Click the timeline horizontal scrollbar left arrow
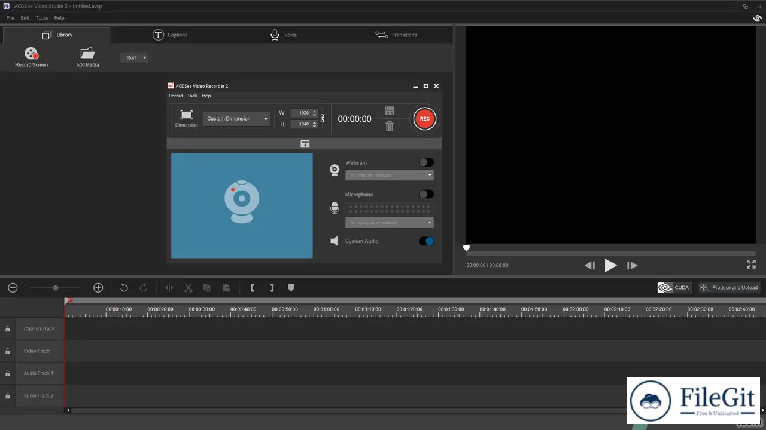The width and height of the screenshot is (766, 430). point(68,410)
